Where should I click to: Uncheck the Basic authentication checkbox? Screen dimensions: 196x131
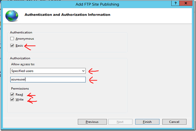[12, 45]
